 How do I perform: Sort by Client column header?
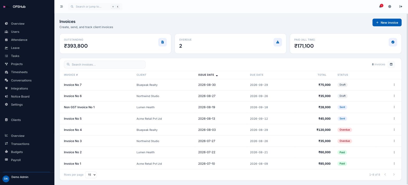click(141, 75)
